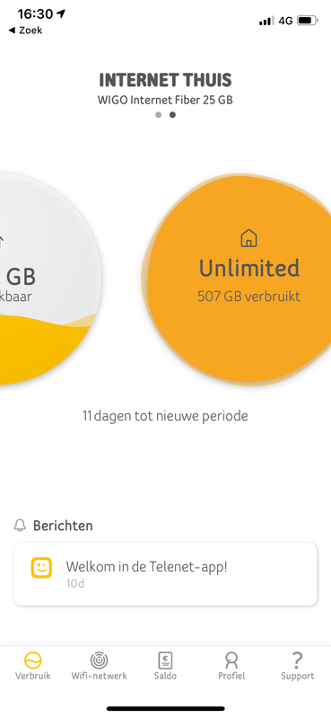Image resolution: width=331 pixels, height=718 pixels.
Task: Tap the bell icon beside Berichten
Action: [20, 525]
